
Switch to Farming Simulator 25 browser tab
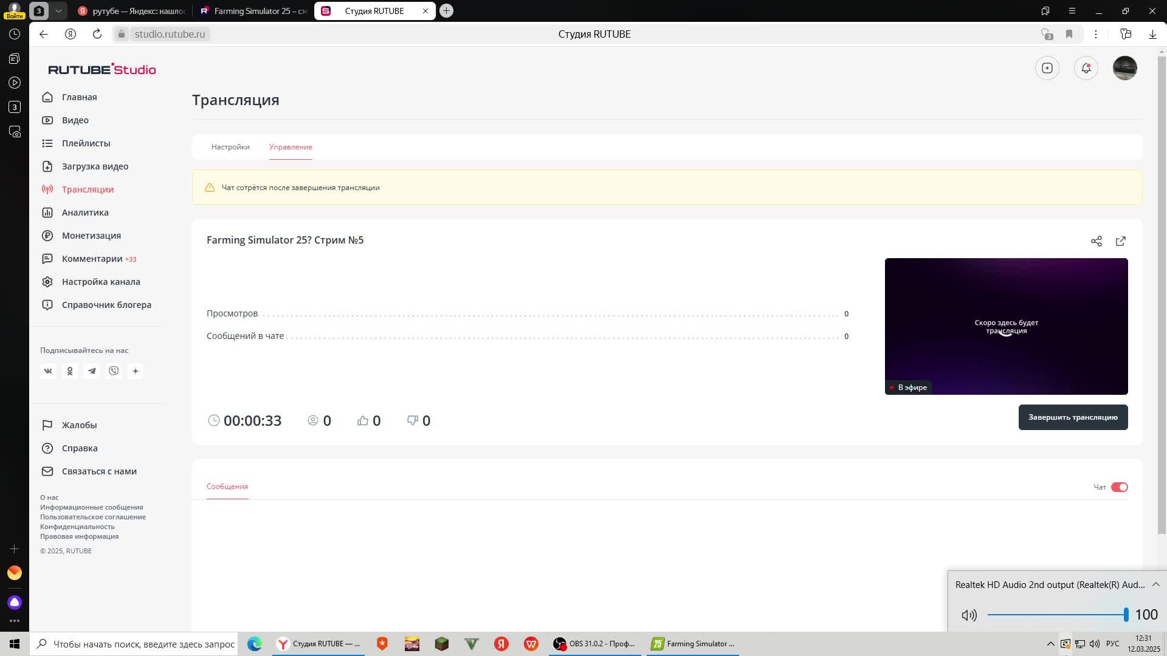point(253,11)
